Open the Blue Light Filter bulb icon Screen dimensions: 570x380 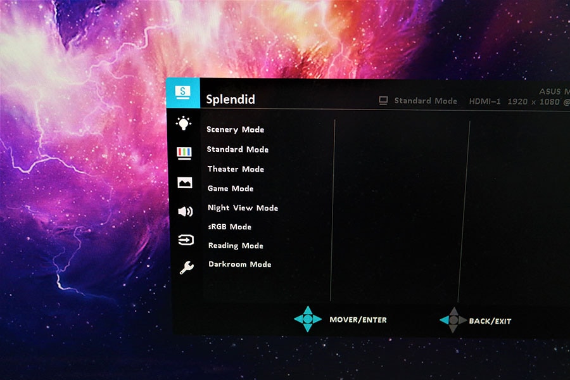tap(184, 123)
